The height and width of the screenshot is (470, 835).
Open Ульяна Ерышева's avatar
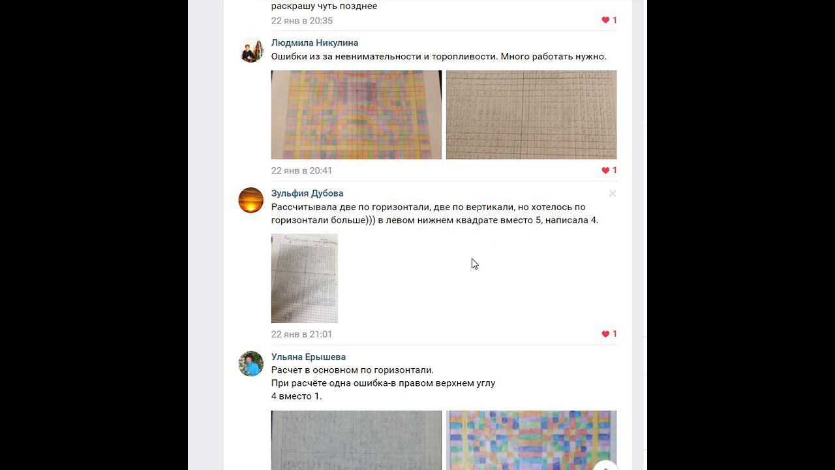pyautogui.click(x=250, y=364)
